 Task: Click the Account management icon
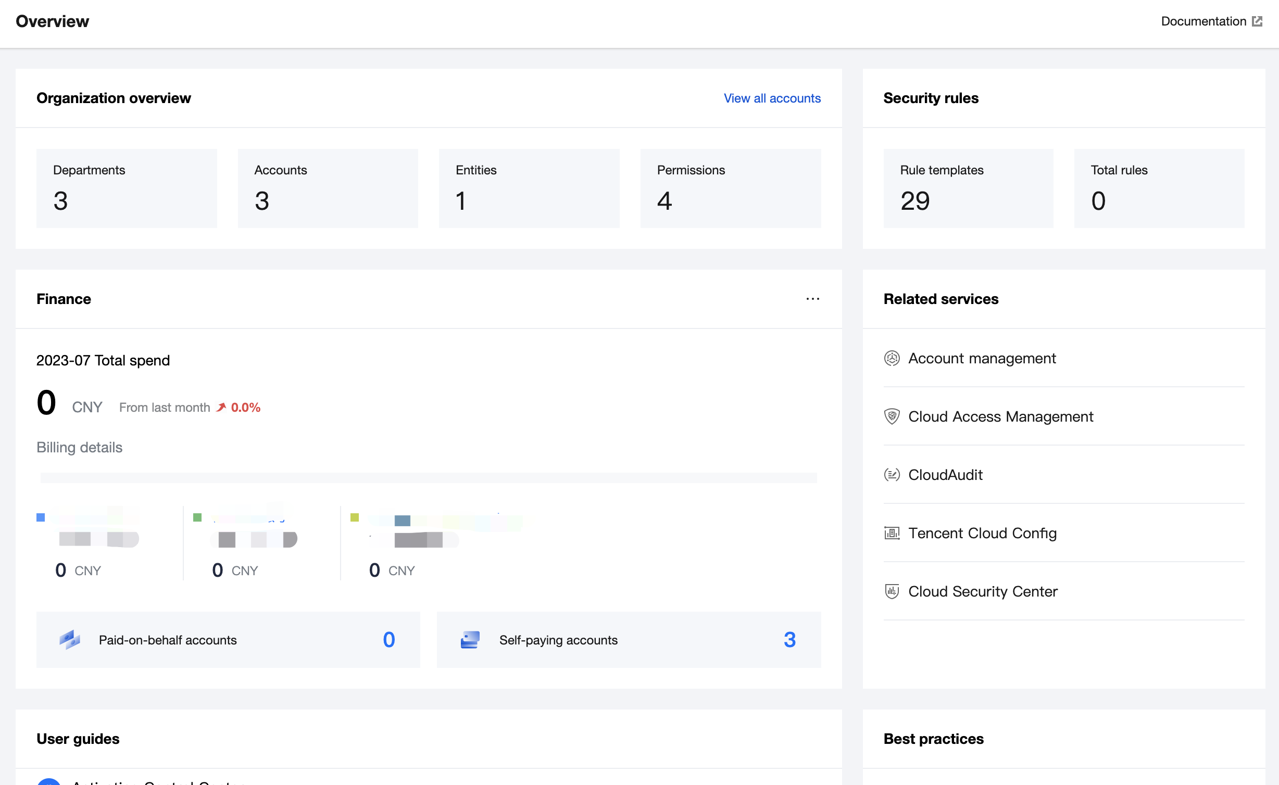(892, 359)
